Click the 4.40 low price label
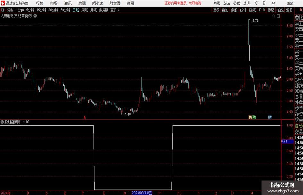303x195 pixels. [x=128, y=114]
